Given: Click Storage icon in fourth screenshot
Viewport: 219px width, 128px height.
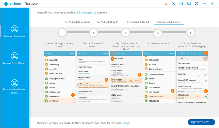Looking at the screenshot, I should pyautogui.click(x=146, y=83).
